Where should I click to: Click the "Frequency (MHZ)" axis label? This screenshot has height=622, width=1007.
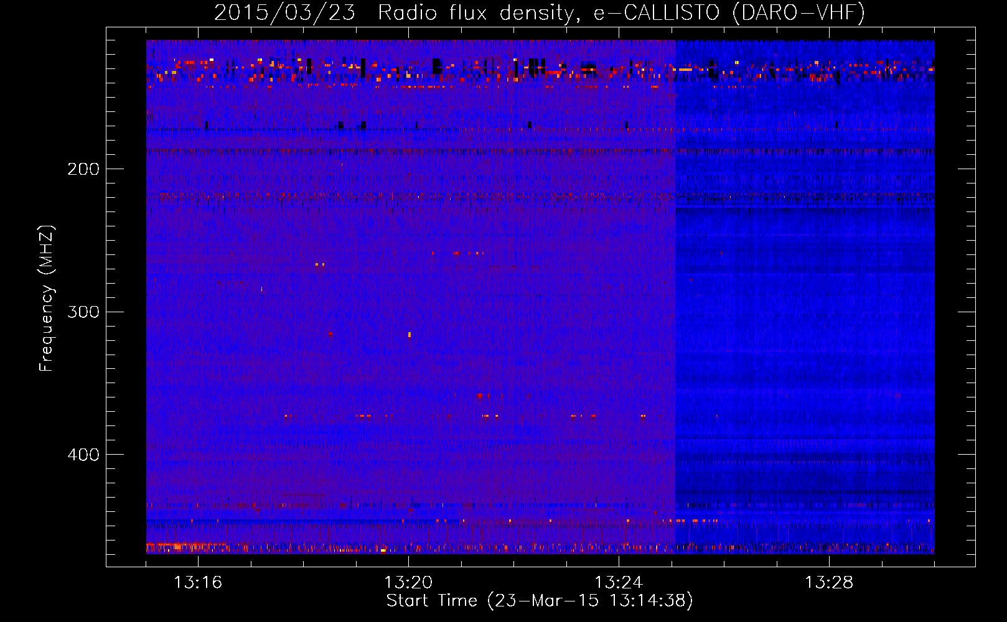coord(47,299)
